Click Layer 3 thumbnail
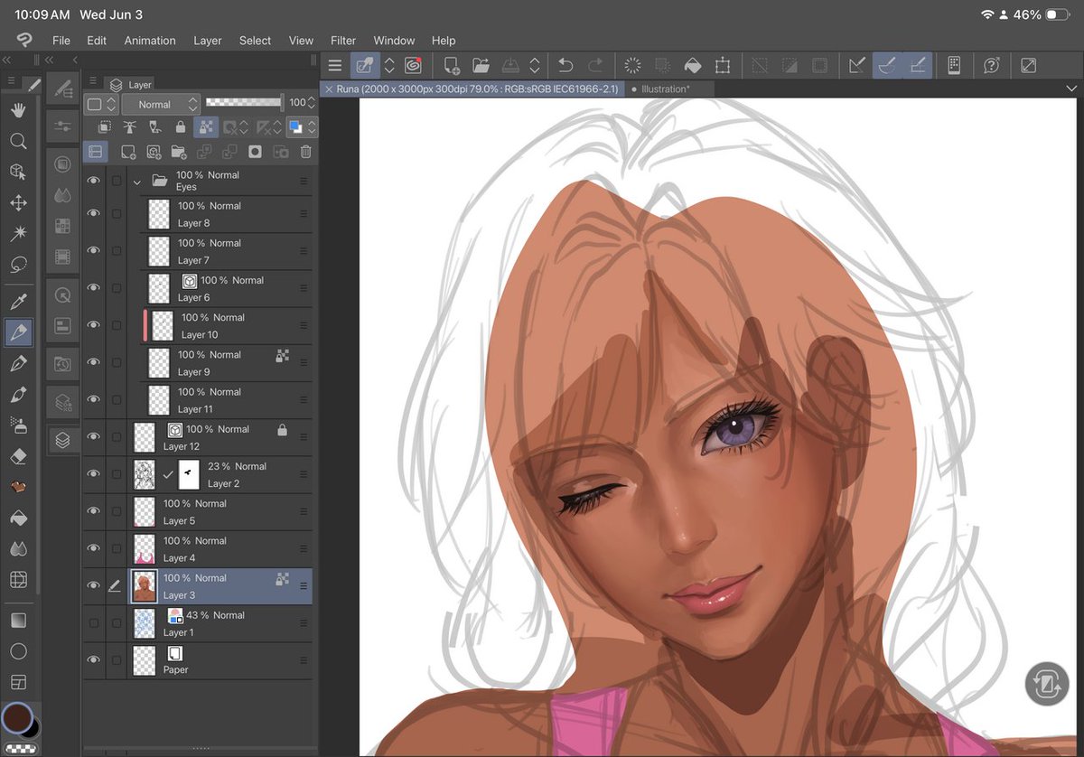Viewport: 1084px width, 757px height. pyautogui.click(x=145, y=586)
